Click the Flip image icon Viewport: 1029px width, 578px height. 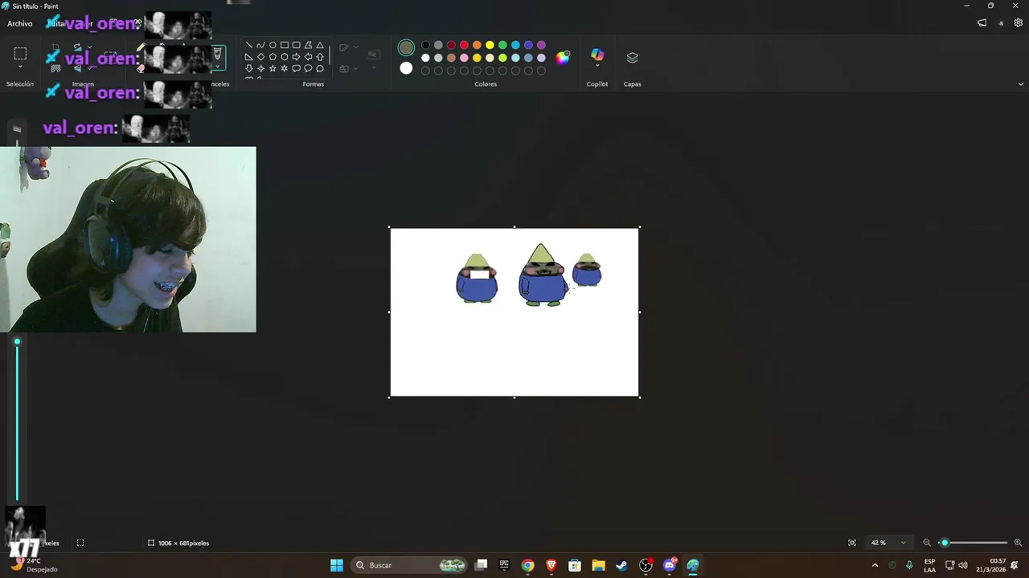(77, 68)
